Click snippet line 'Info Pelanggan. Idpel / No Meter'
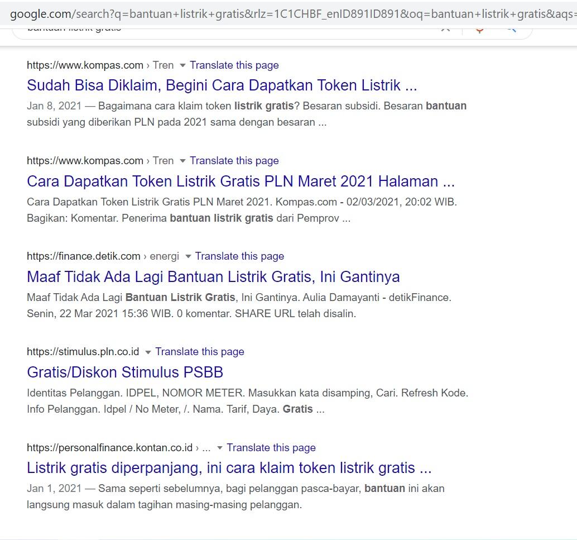The width and height of the screenshot is (577, 540). [x=176, y=409]
